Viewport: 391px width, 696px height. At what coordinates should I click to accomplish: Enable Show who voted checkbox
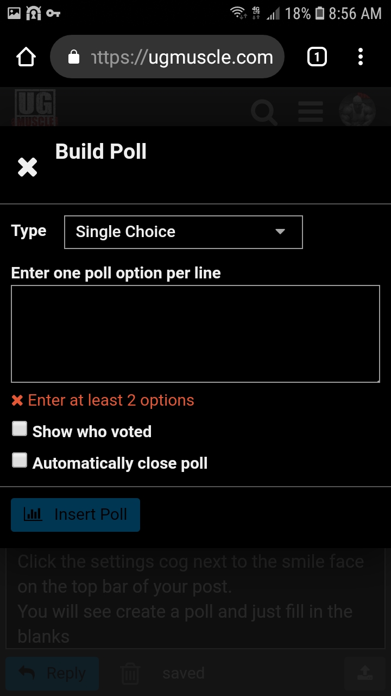click(20, 429)
